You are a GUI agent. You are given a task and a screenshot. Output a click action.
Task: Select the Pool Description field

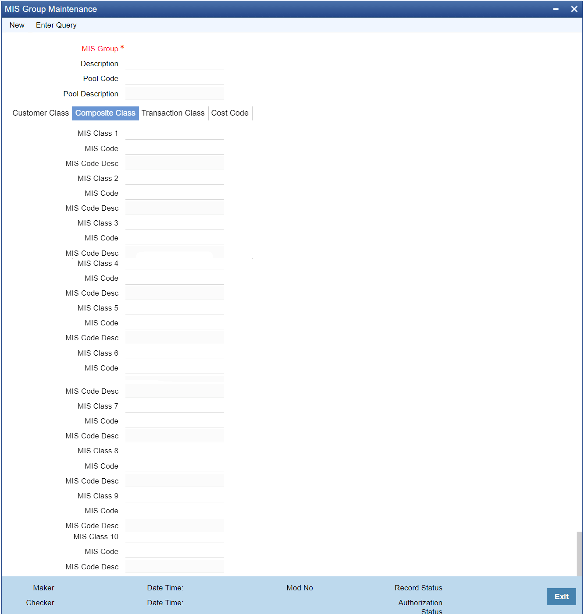pos(175,93)
